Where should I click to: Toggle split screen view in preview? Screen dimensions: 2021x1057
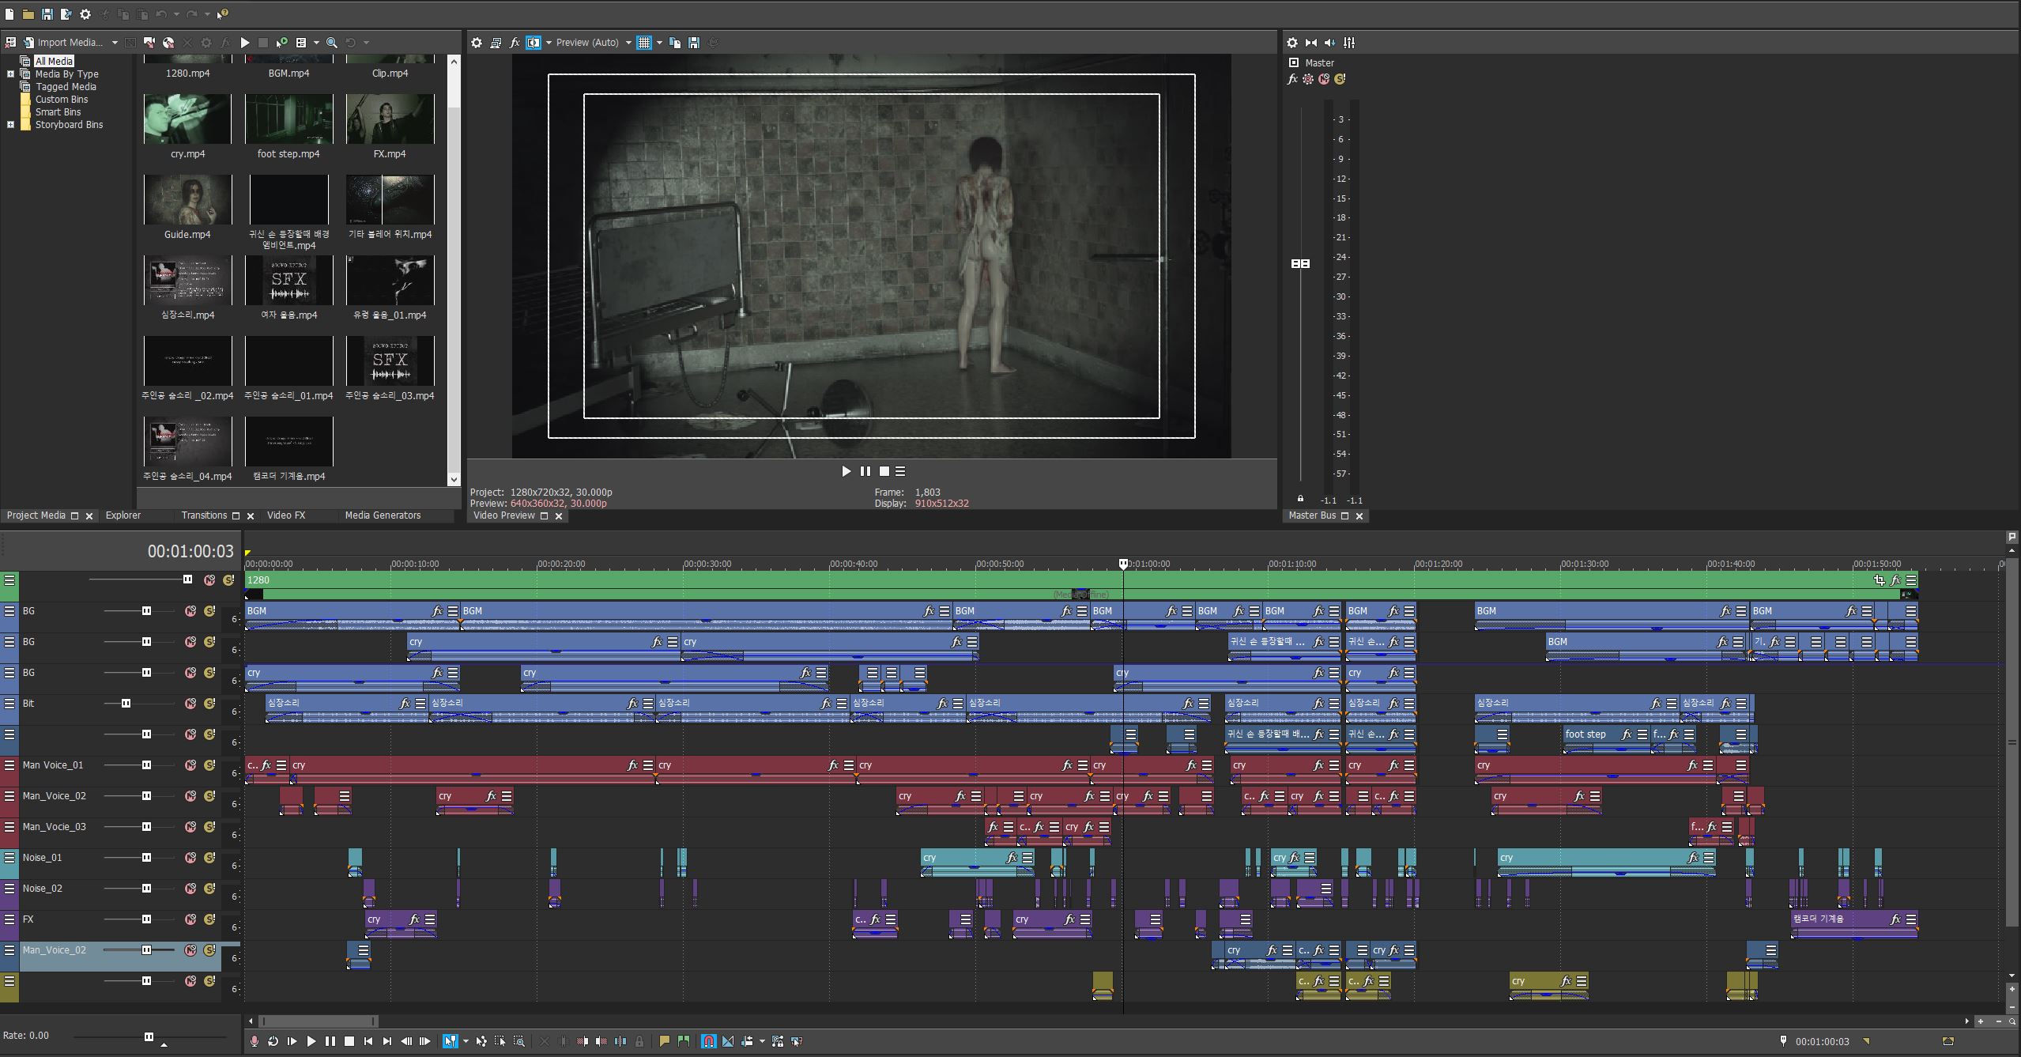(534, 43)
